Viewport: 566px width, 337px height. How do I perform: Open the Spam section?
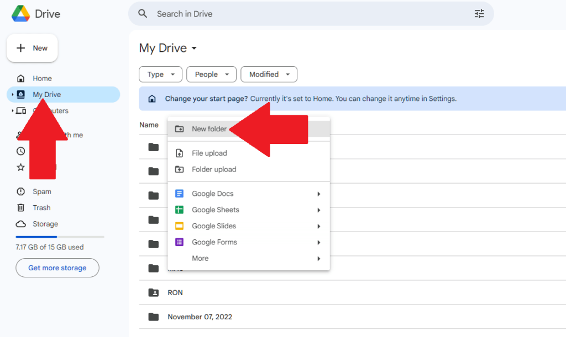pyautogui.click(x=34, y=191)
